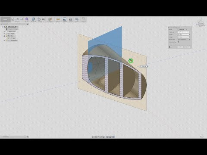The height and width of the screenshot is (155, 207).
Task: Select the sketch line tool icon
Action: (x=17, y=19)
